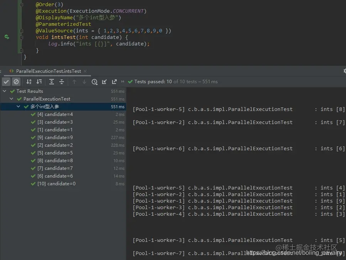The image size is (346, 260).
Task: Close the ParallelExecutionTest.intsTest tab
Action: pos(85,71)
